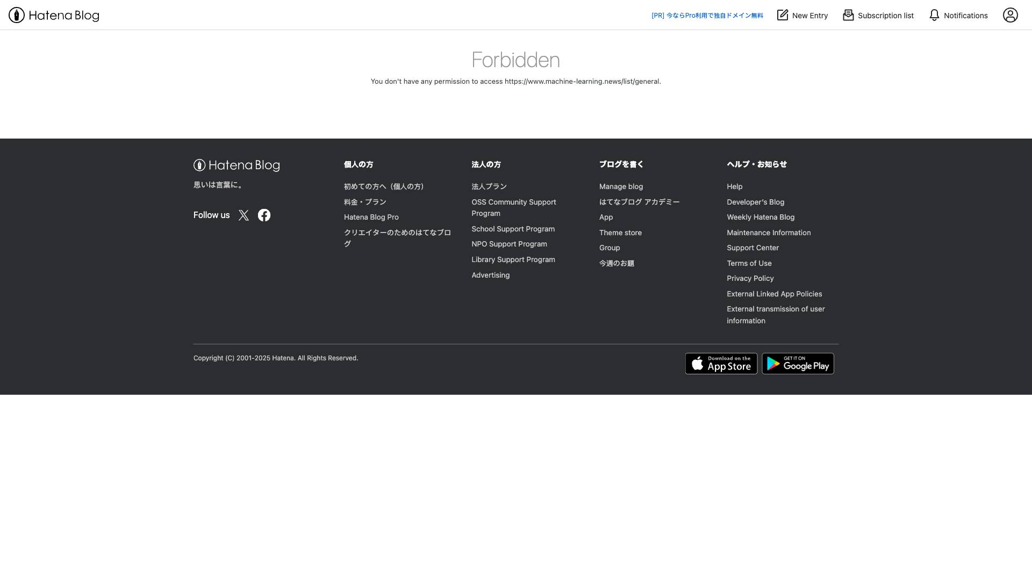The width and height of the screenshot is (1032, 580).
Task: Open the Subscription list icon
Action: pyautogui.click(x=848, y=15)
